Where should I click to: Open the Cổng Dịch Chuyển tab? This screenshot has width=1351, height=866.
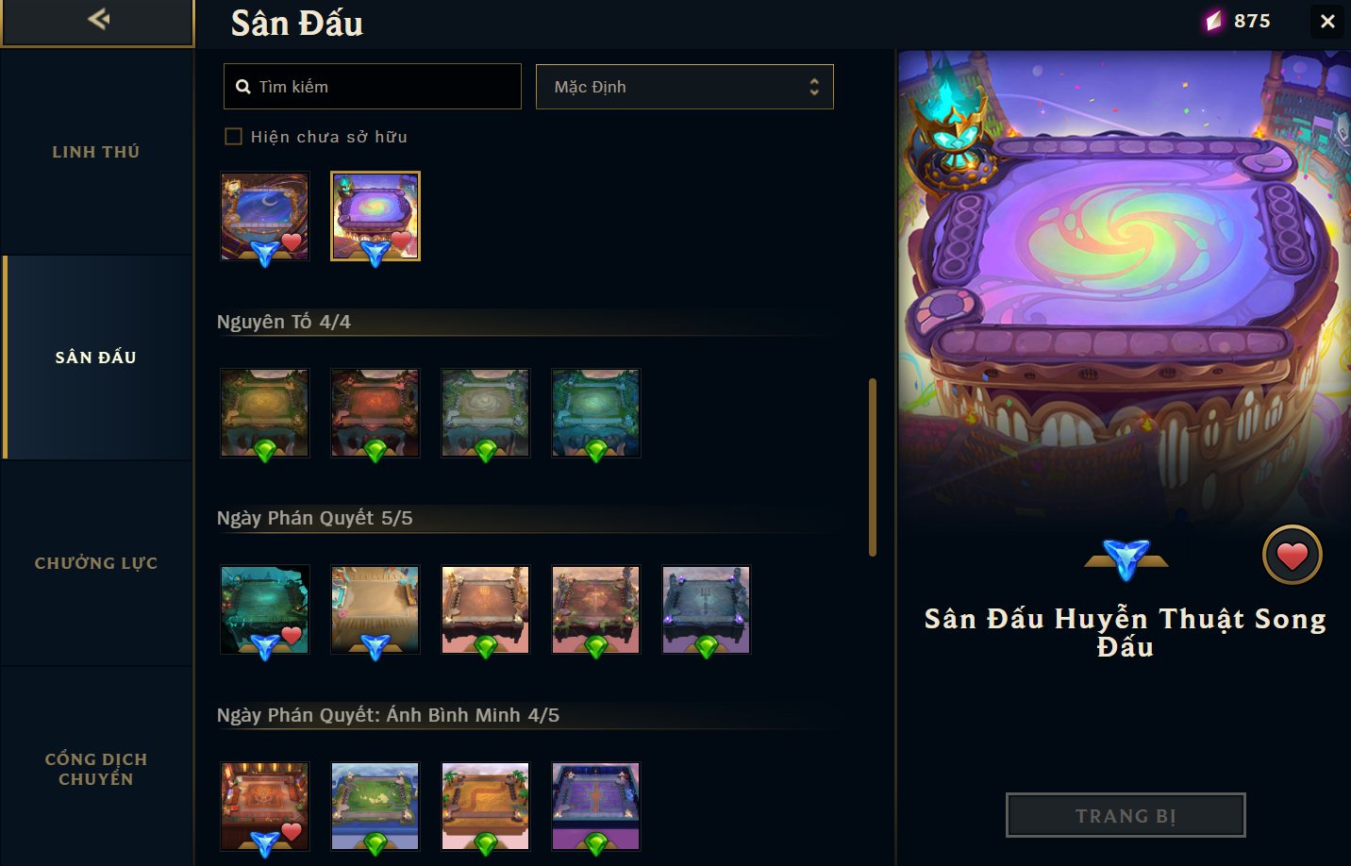pyautogui.click(x=96, y=769)
